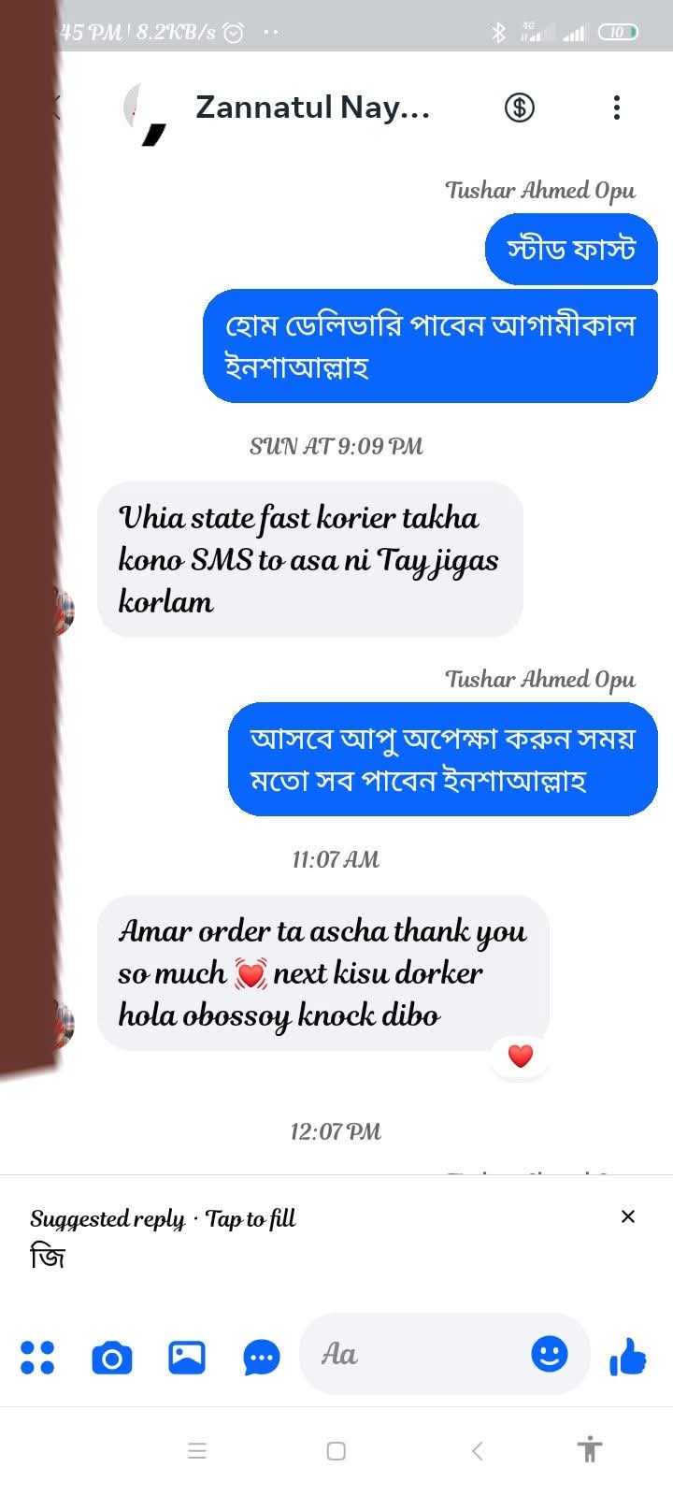Open Zannatul Nay... contact name
Image resolution: width=673 pixels, height=1496 pixels.
click(x=312, y=108)
